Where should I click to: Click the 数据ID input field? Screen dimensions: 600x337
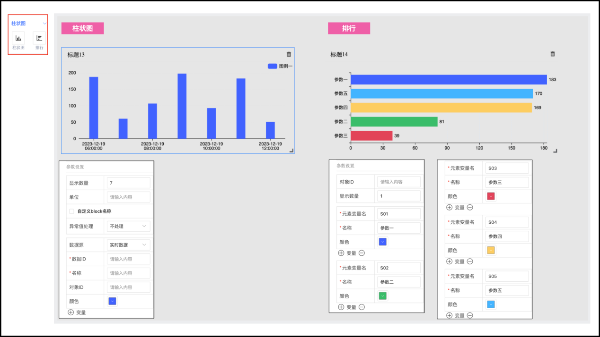pos(128,259)
